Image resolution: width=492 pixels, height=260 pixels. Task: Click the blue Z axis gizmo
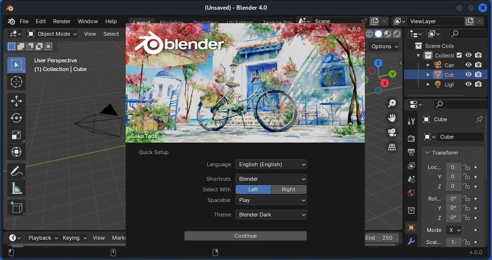pos(378,63)
